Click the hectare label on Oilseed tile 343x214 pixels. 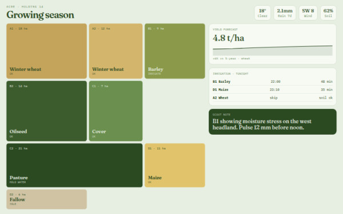click(18, 86)
